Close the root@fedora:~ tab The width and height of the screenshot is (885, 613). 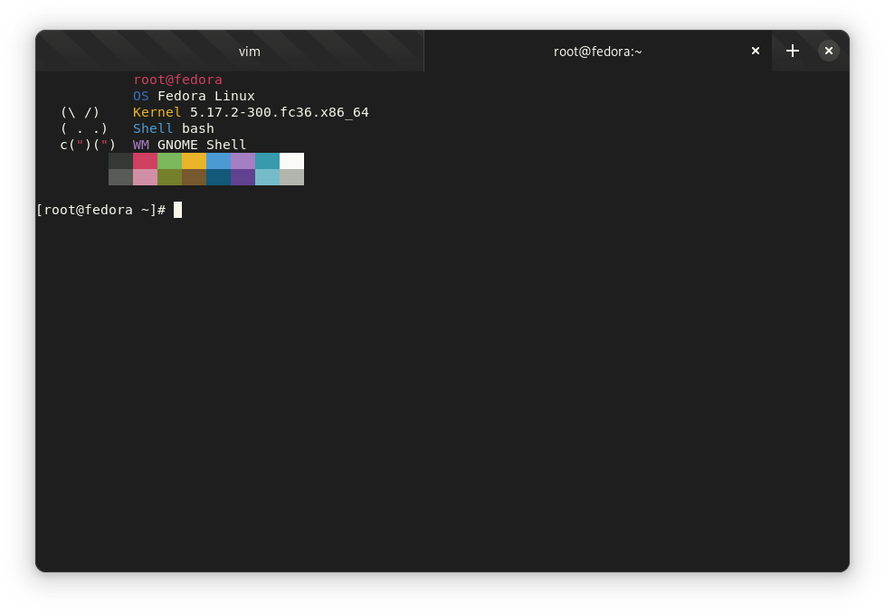point(756,51)
